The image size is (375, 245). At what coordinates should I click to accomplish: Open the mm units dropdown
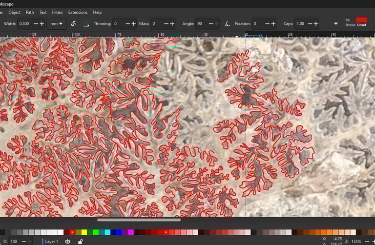(57, 23)
